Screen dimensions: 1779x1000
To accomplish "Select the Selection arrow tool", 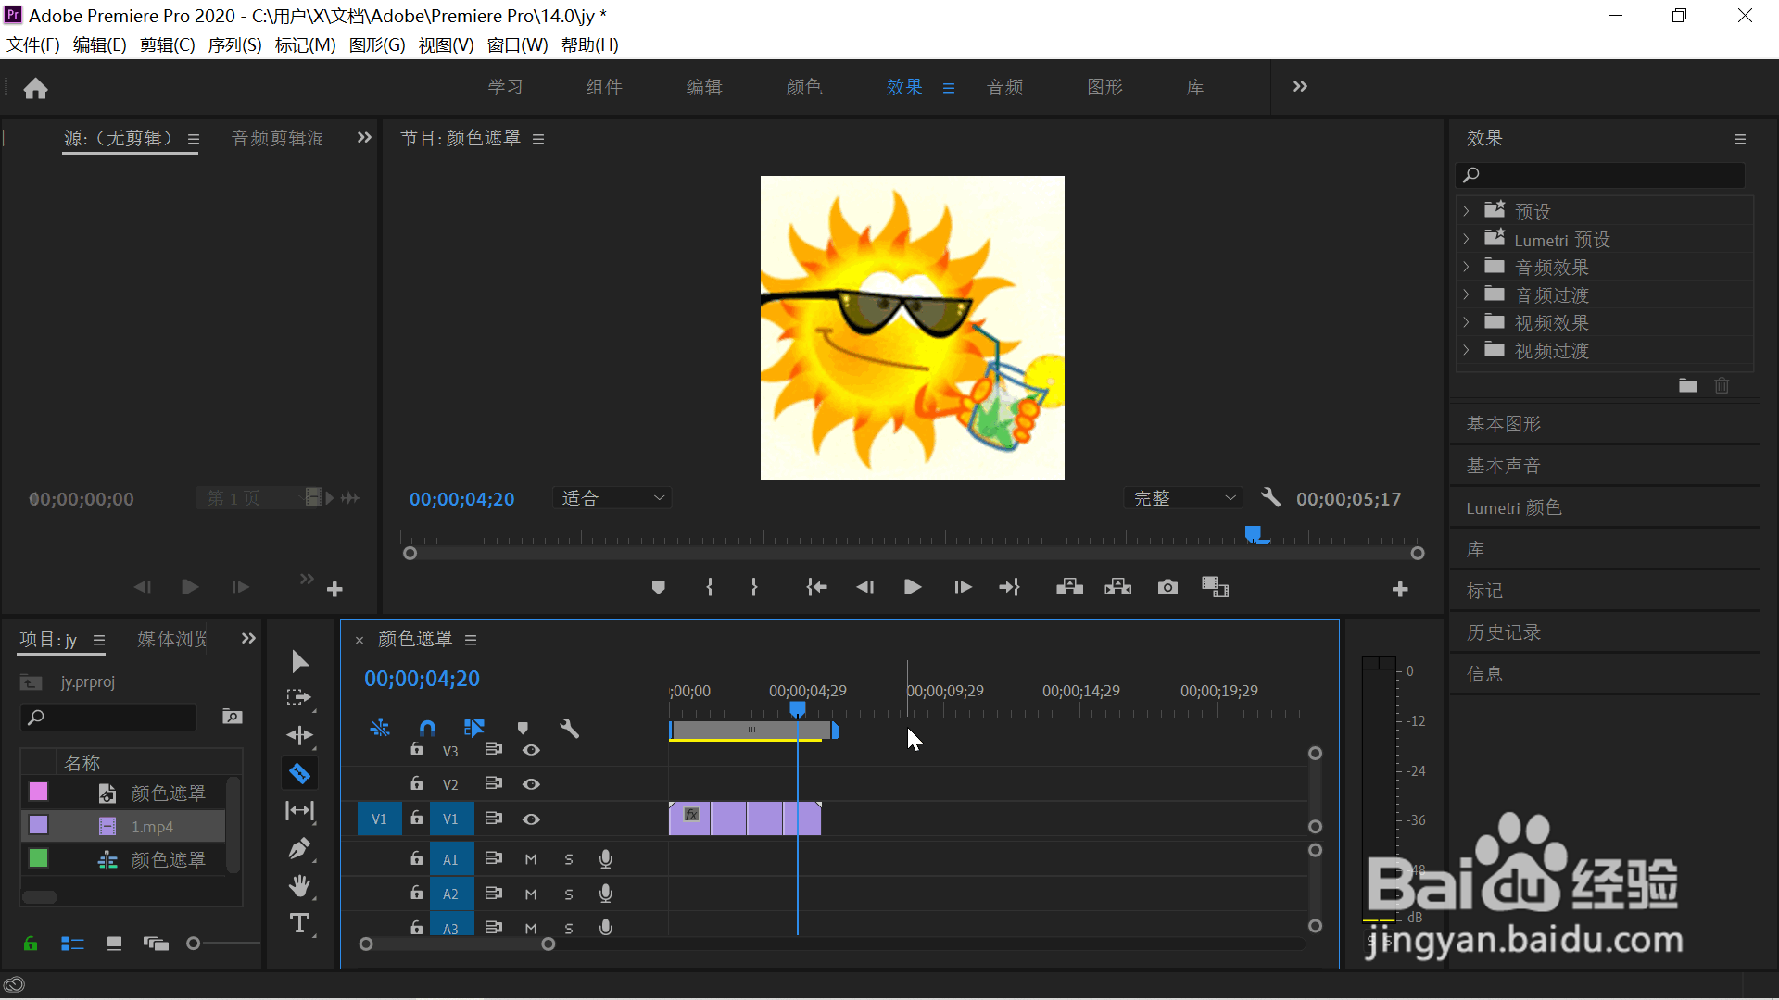I will 299,661.
